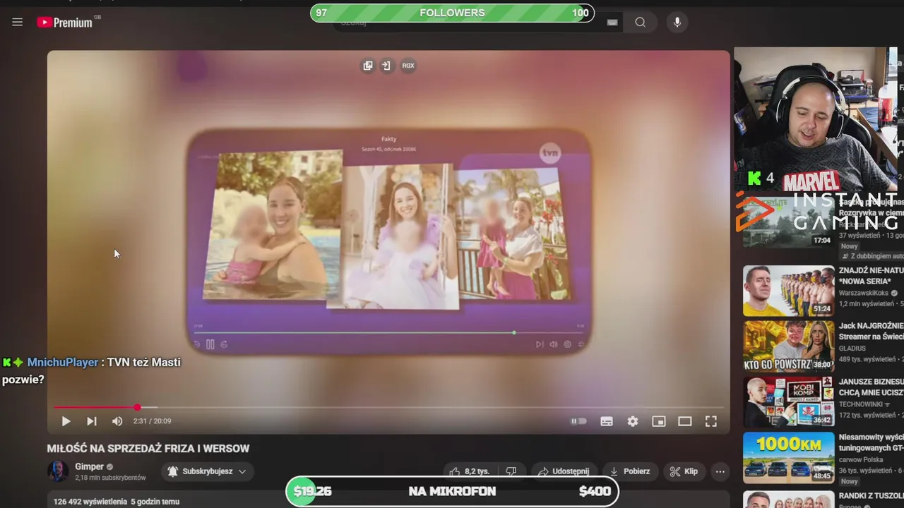Viewport: 904px width, 508px height.
Task: Create a clip with Klip button
Action: [684, 471]
